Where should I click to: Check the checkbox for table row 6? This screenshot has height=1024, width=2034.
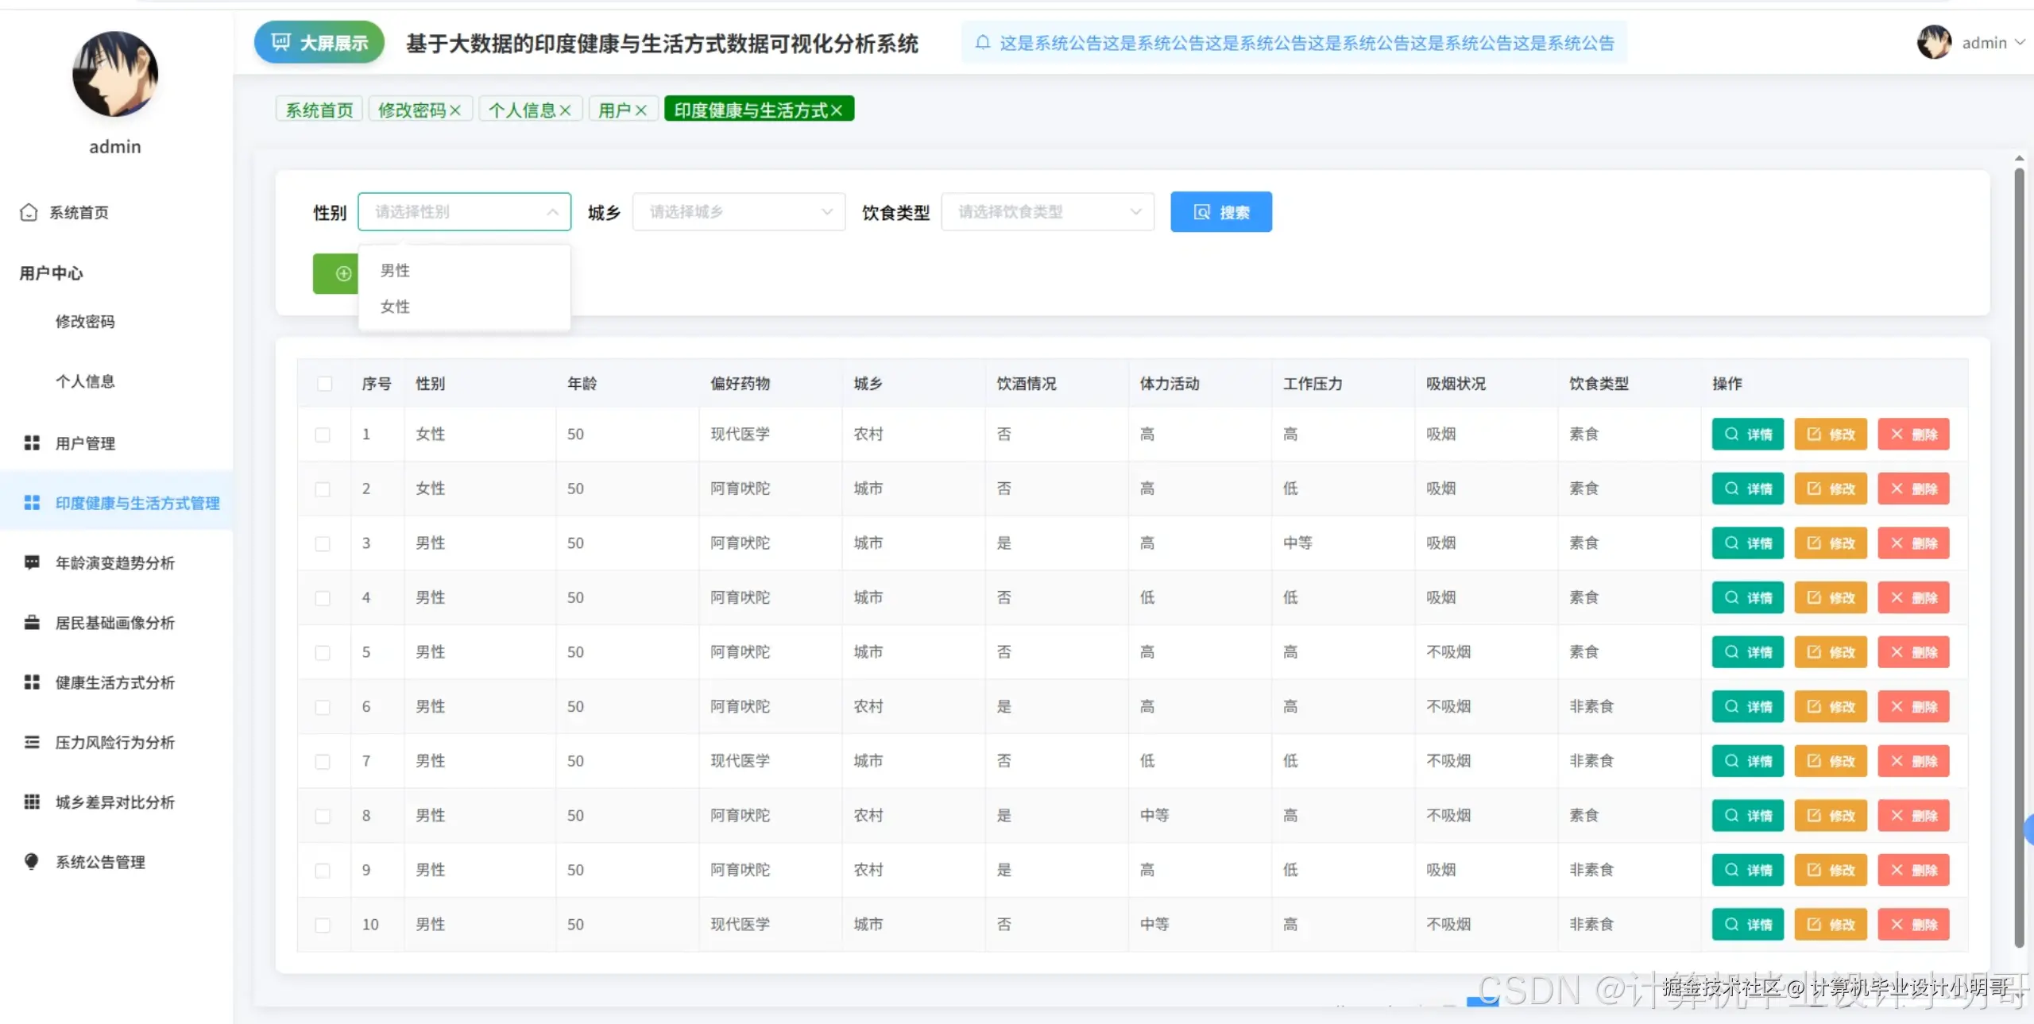pyautogui.click(x=323, y=707)
